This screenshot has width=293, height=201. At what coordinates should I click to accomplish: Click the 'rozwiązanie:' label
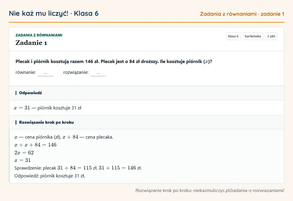76,72
